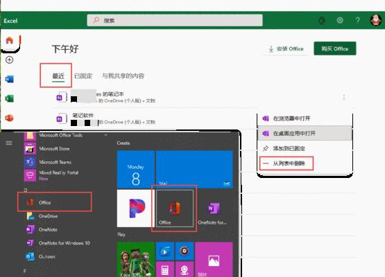
Task: Open the Photos tile
Action: point(214,260)
